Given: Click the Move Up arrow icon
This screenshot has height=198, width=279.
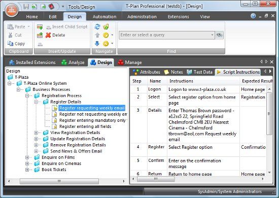Looking at the screenshot, I should pyautogui.click(x=97, y=35).
